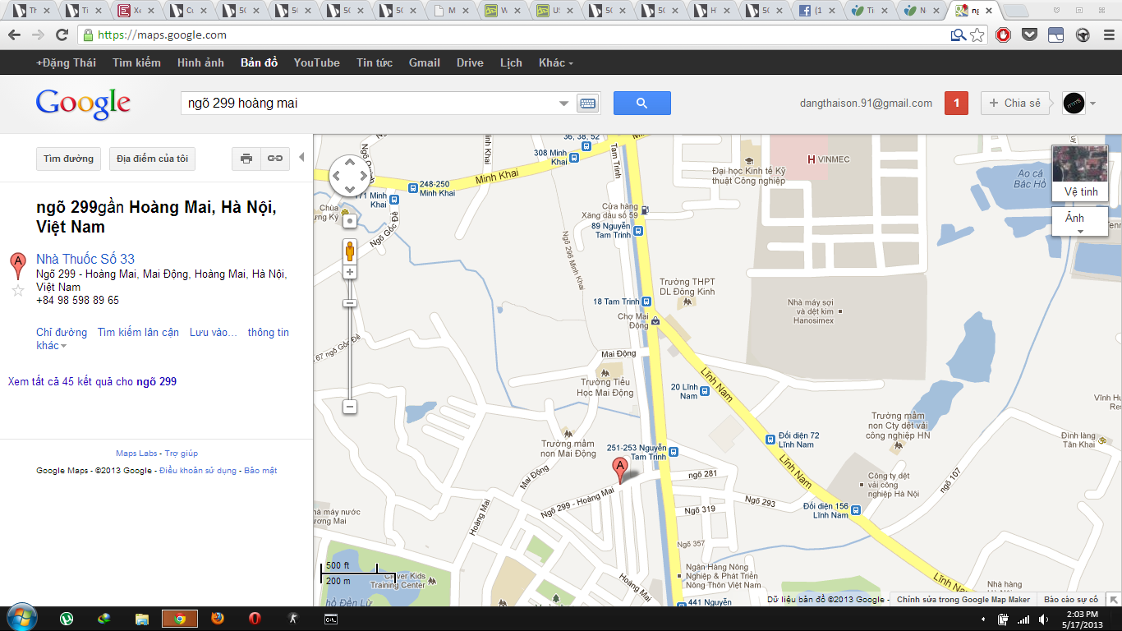The width and height of the screenshot is (1122, 631).
Task: Open Trợ giúp link
Action: tap(182, 454)
